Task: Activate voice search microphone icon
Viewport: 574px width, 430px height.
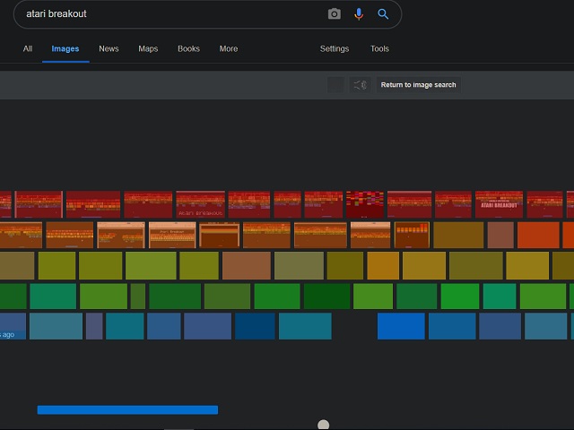Action: 359,14
